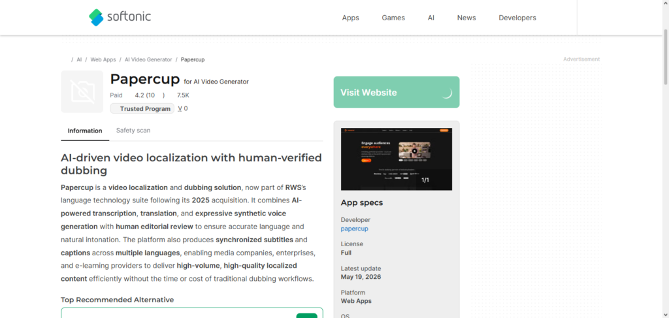Screen dimensions: 669x318
Task: Click the Top Recommended Alternative heading
Action: tap(118, 300)
